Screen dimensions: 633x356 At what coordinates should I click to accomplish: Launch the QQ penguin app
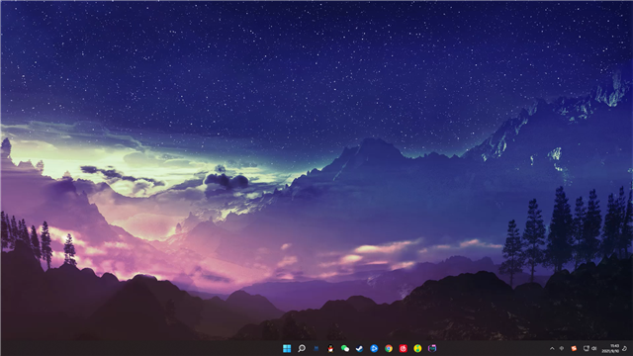(x=330, y=348)
